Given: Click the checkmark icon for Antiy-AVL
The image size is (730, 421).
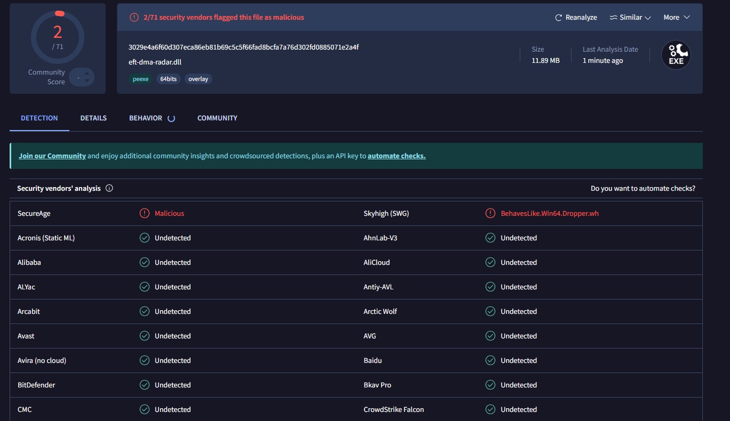Looking at the screenshot, I should pos(490,287).
